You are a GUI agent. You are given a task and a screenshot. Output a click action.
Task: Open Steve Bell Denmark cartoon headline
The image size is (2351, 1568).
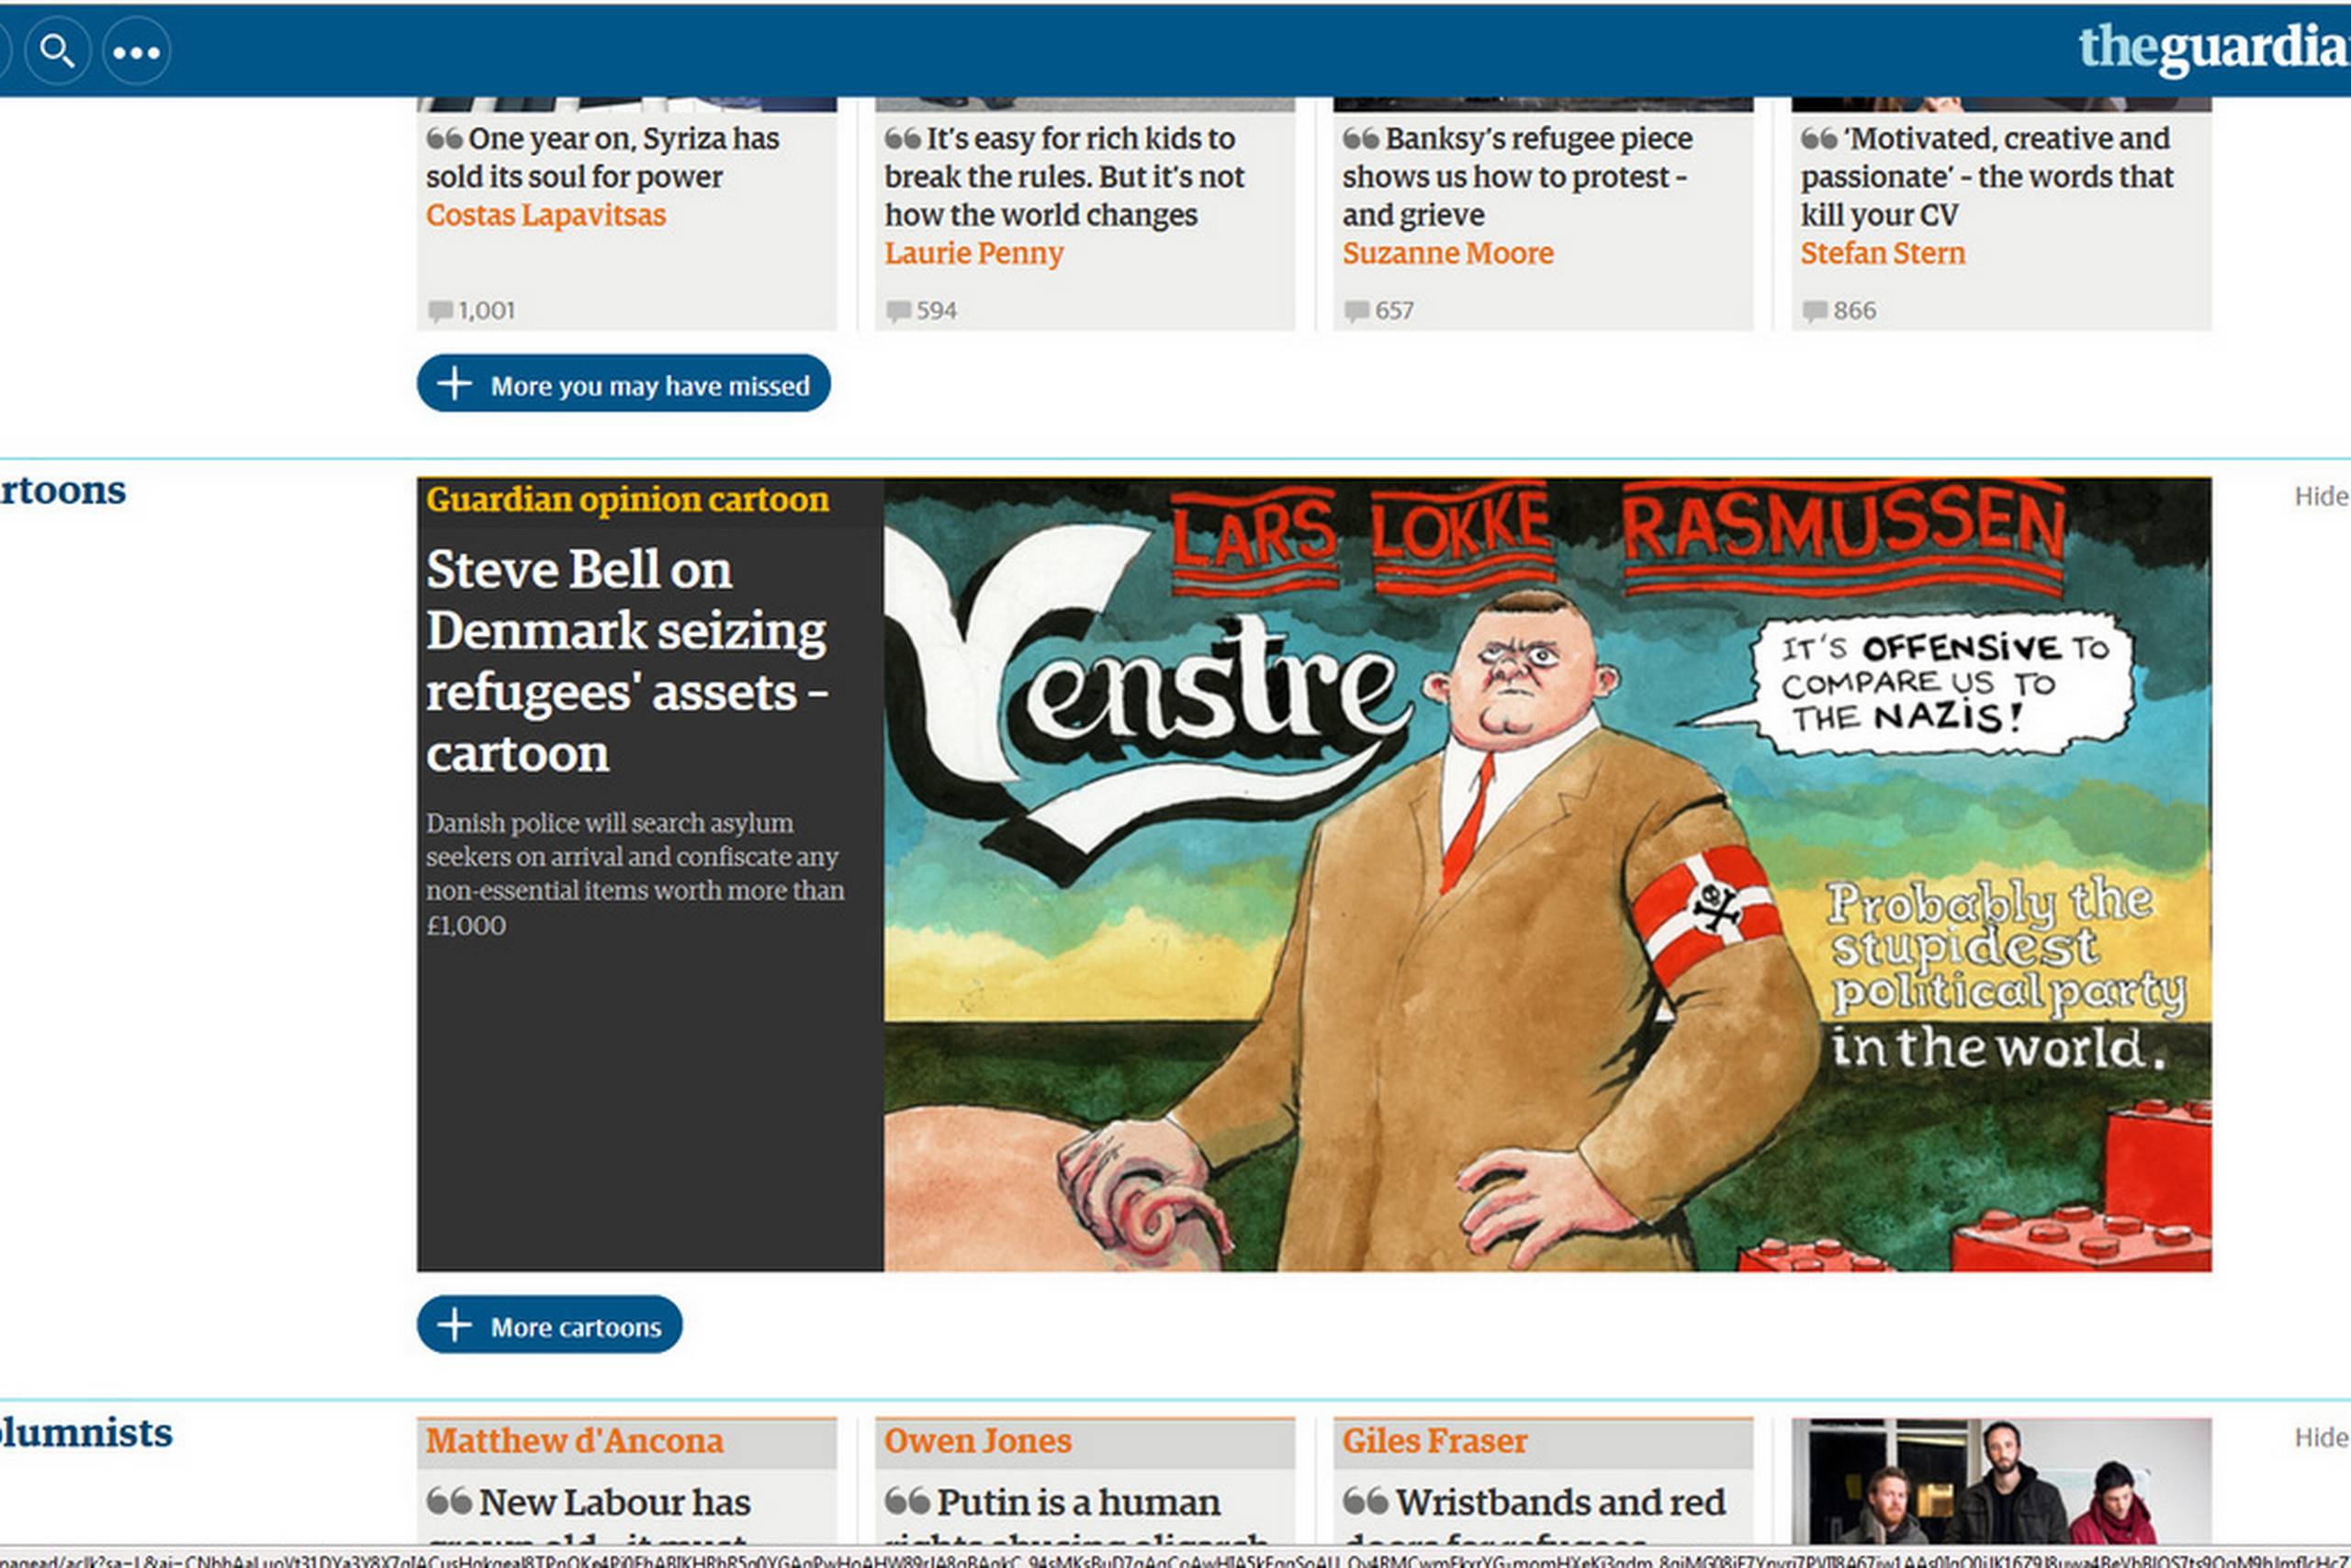tap(626, 661)
